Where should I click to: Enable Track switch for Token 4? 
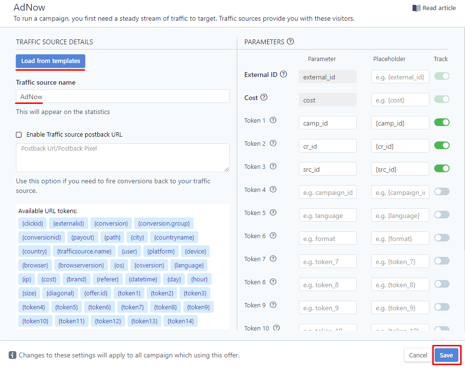[x=441, y=192]
